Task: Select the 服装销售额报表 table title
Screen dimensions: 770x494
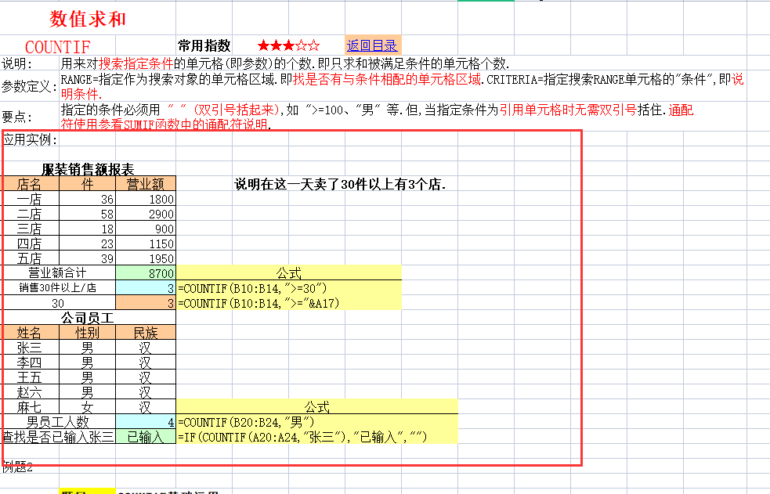Action: point(88,169)
